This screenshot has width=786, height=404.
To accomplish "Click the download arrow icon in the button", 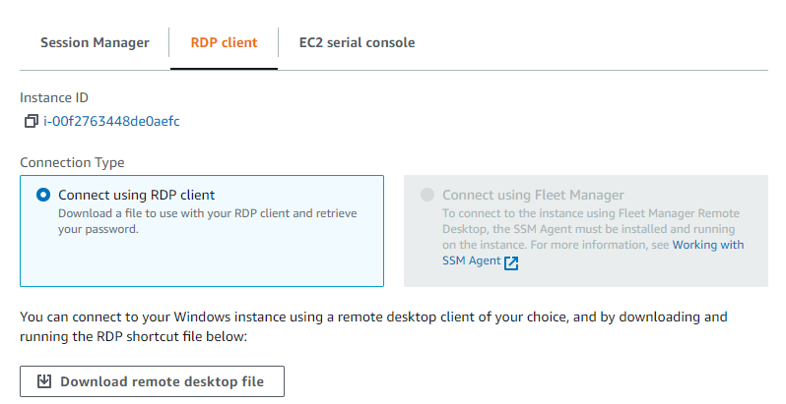I will 43,381.
